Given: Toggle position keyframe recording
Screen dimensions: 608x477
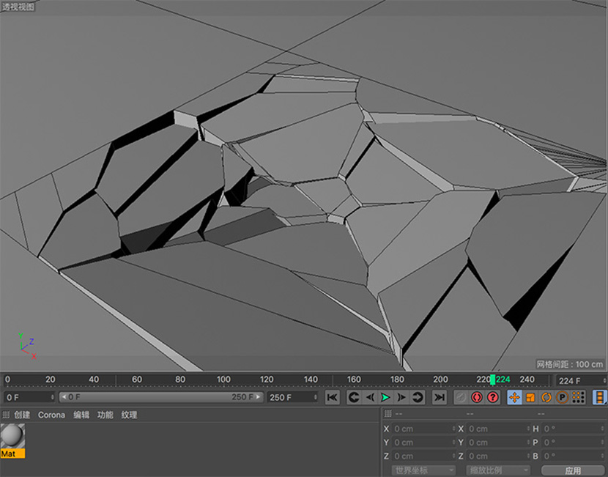Looking at the screenshot, I should coord(514,397).
